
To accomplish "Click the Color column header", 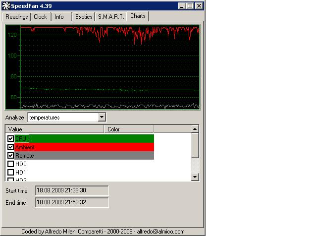I will (129, 129).
